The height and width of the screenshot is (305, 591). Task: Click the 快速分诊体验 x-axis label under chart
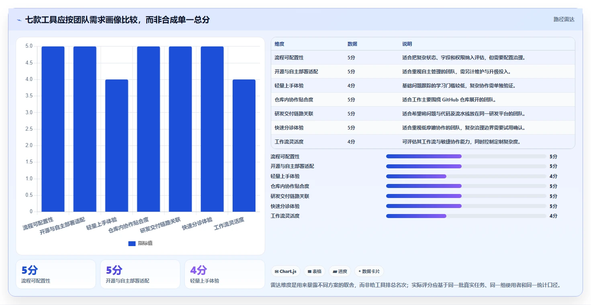point(197,224)
